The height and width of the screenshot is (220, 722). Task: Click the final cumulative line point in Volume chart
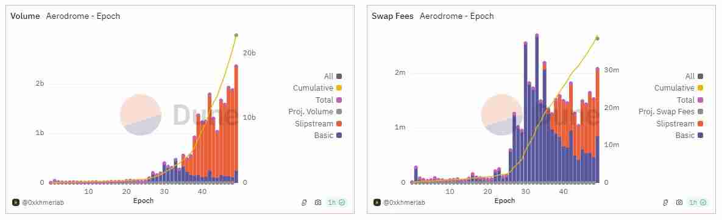[236, 35]
